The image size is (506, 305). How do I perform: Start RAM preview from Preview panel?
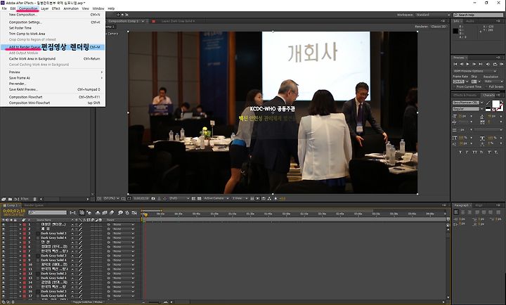pos(501,64)
